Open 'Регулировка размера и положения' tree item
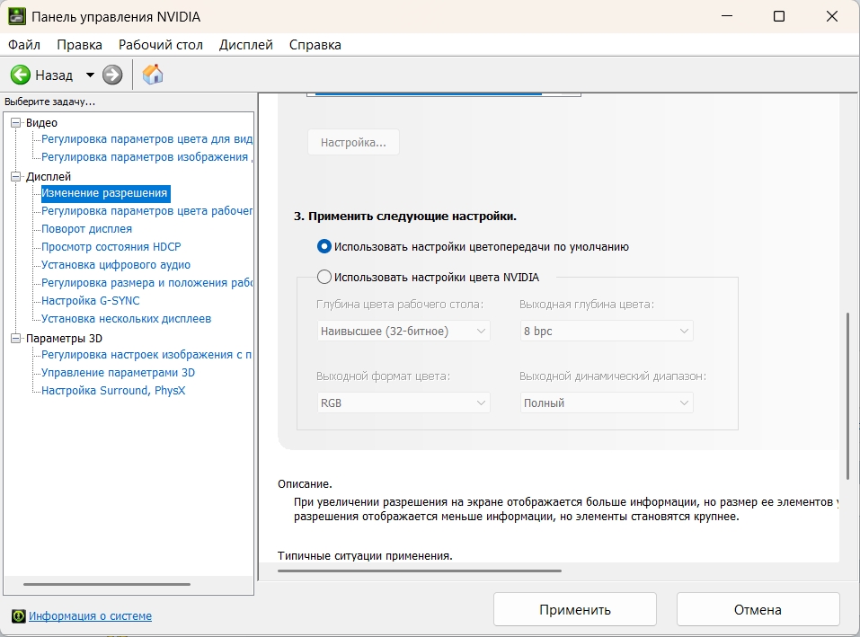The height and width of the screenshot is (637, 860). point(146,283)
